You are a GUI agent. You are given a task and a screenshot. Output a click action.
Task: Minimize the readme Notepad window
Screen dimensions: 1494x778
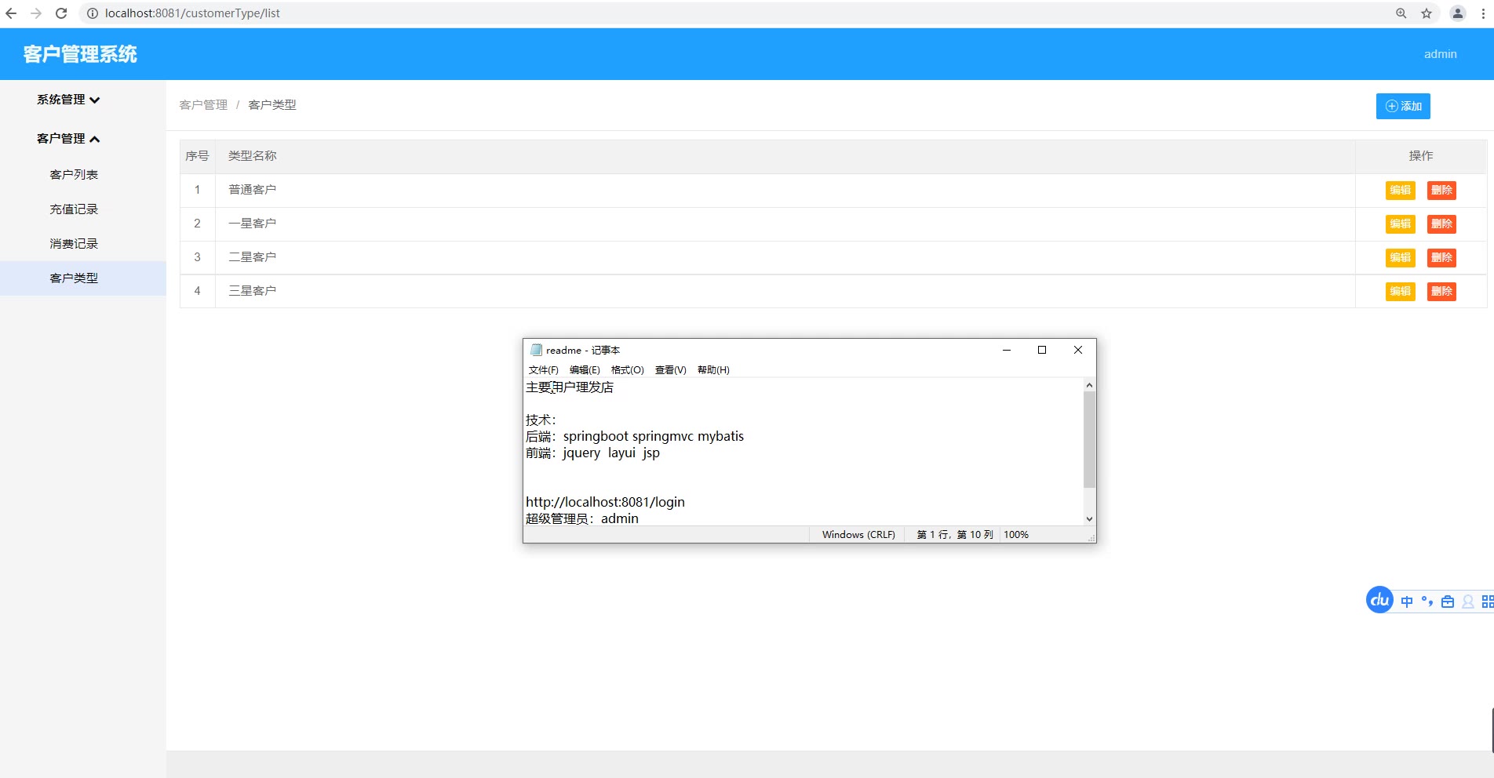click(1006, 350)
